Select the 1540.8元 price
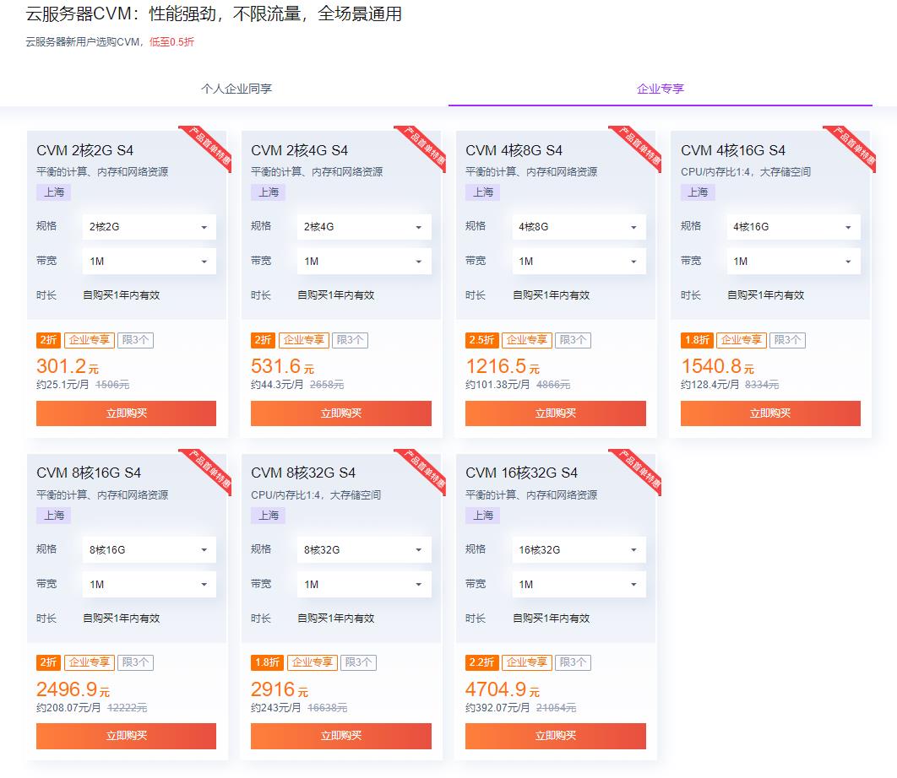This screenshot has height=778, width=897. pos(717,366)
